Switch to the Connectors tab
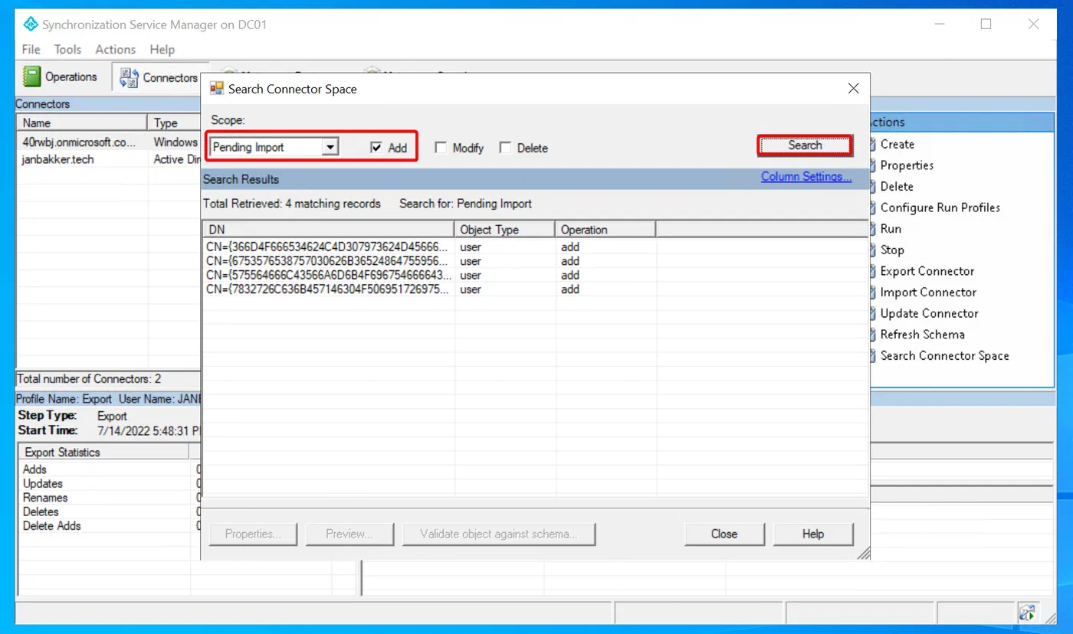Screen dimensions: 1073x634 [159, 77]
